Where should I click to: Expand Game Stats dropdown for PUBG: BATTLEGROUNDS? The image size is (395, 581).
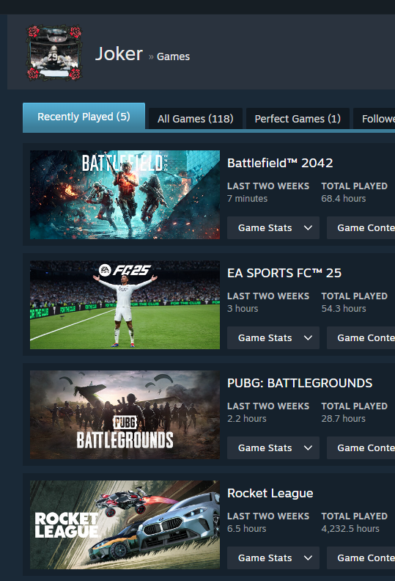tap(273, 447)
